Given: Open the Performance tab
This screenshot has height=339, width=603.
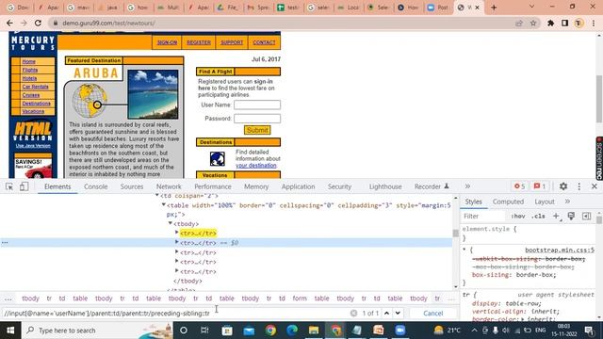Looking at the screenshot, I should click(213, 186).
